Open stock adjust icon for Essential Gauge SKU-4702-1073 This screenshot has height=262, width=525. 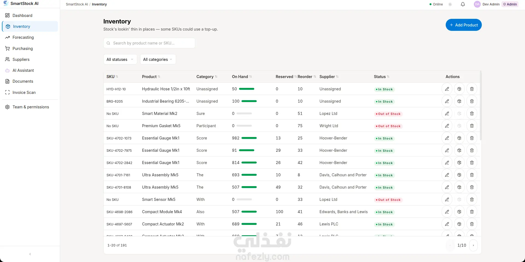(459, 138)
